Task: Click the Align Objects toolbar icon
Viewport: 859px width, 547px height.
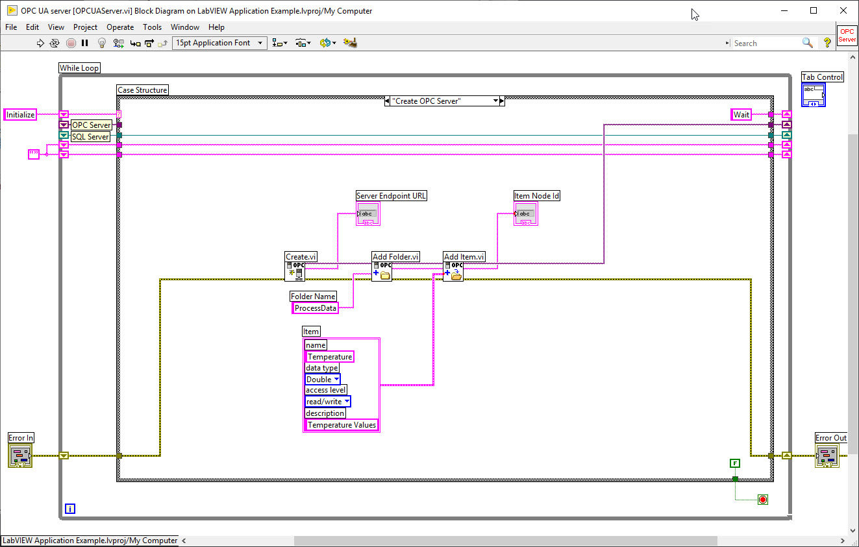Action: [x=278, y=43]
